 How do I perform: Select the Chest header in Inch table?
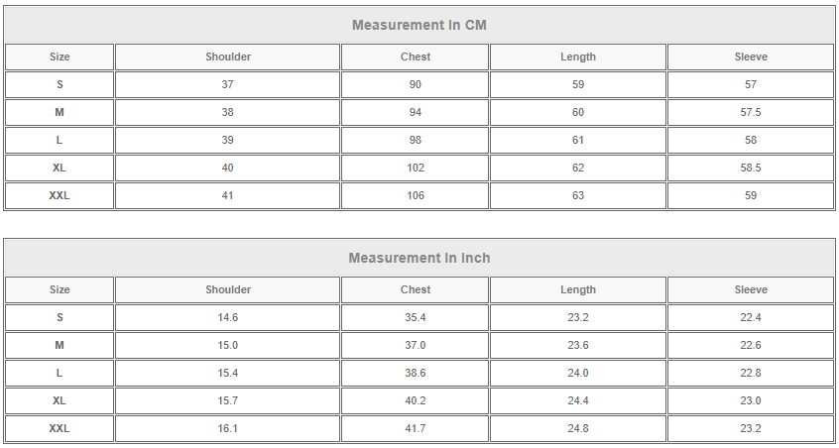coord(416,289)
